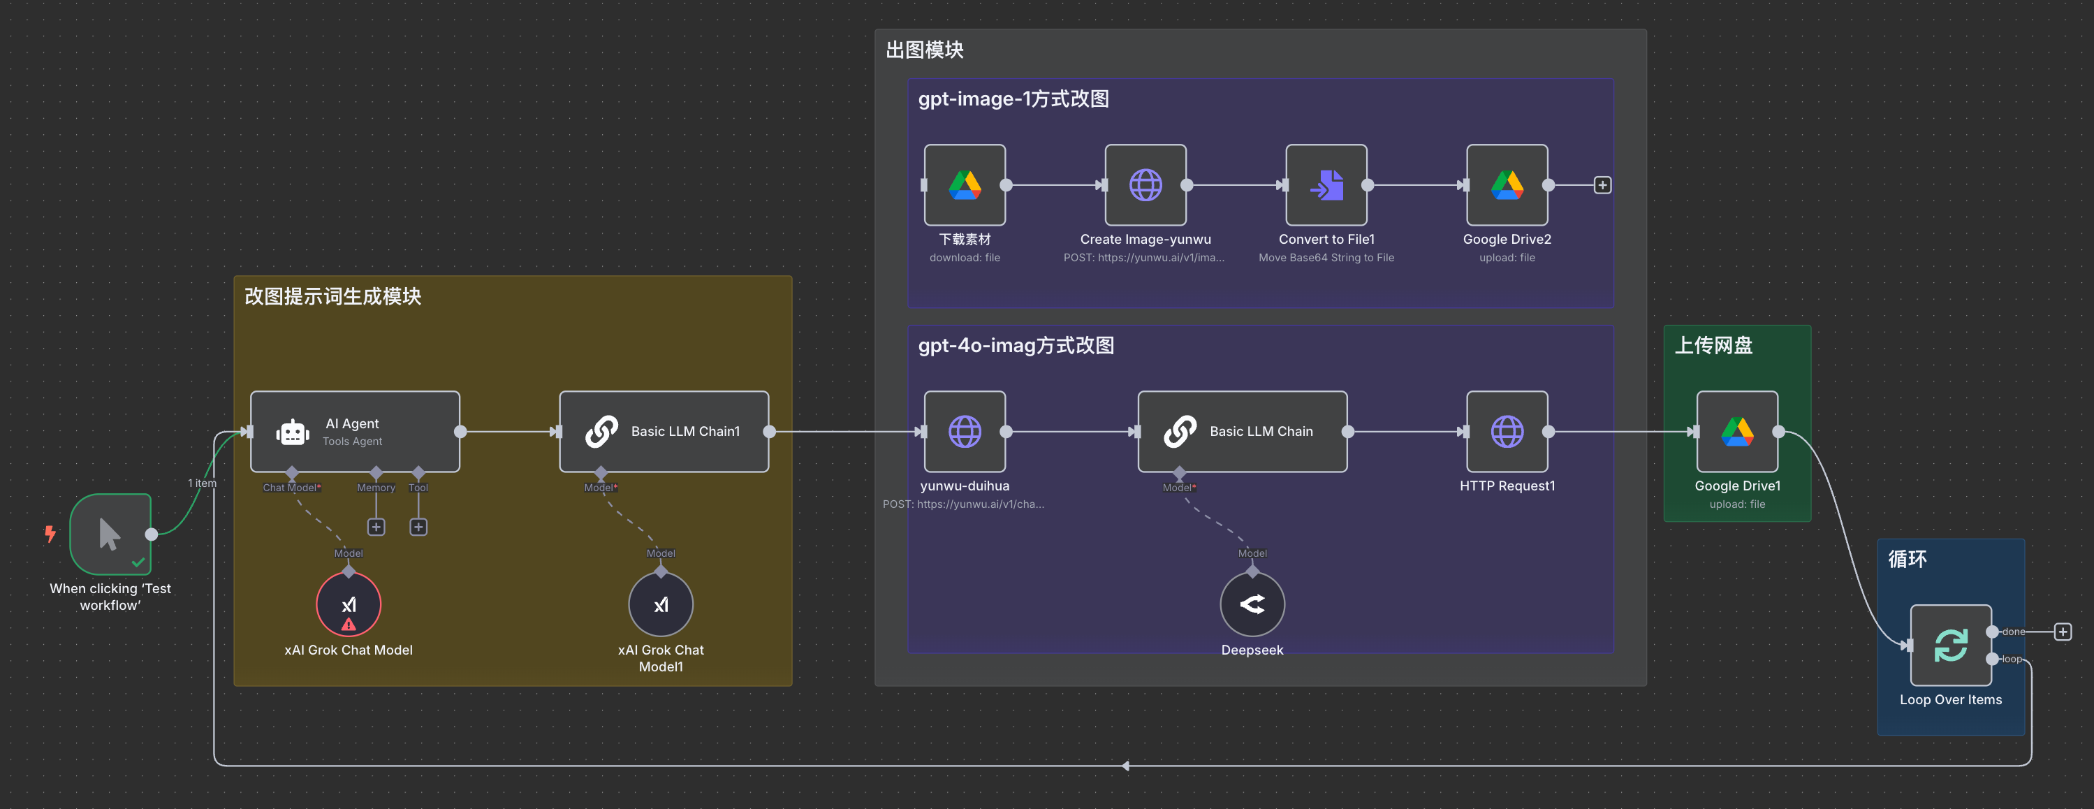2094x809 pixels.
Task: Open the Deepseek model node
Action: coord(1252,604)
